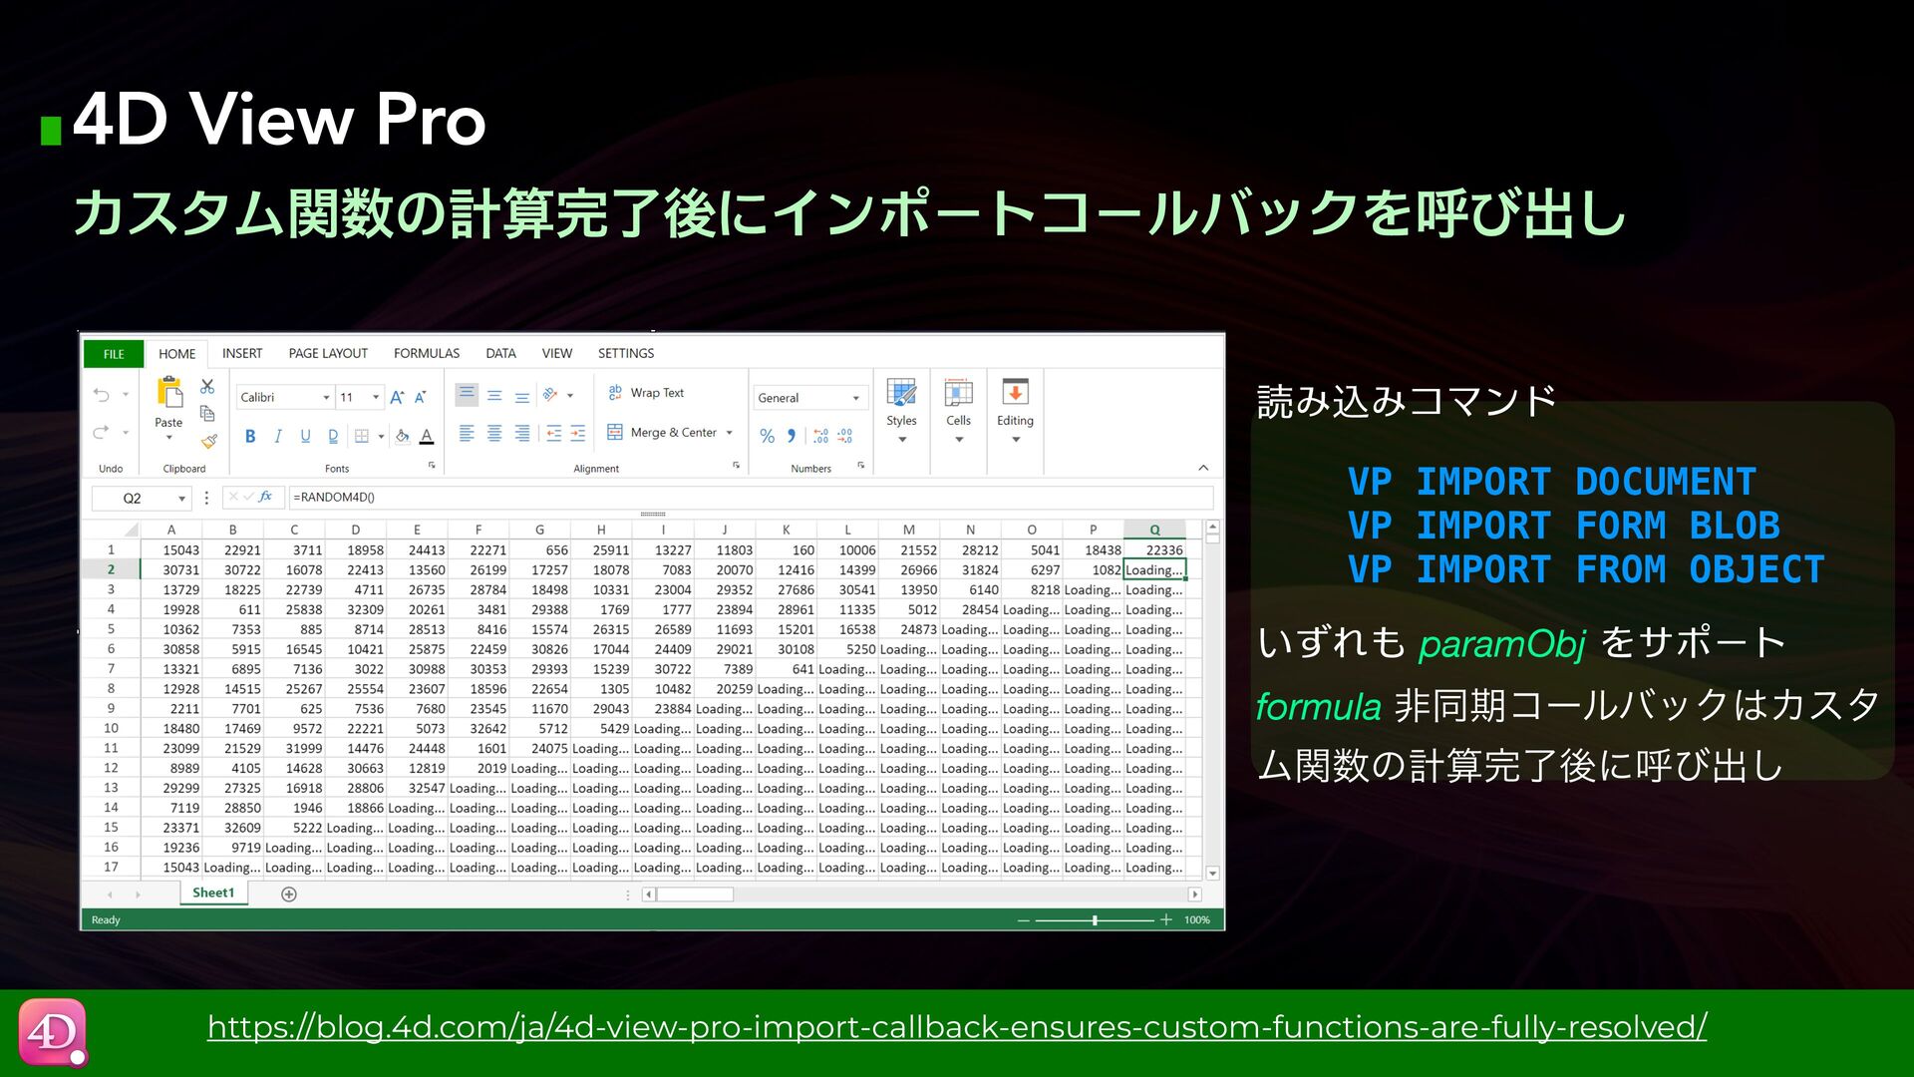Click the 100% zoom level text
This screenshot has width=1914, height=1077.
[x=1197, y=920]
